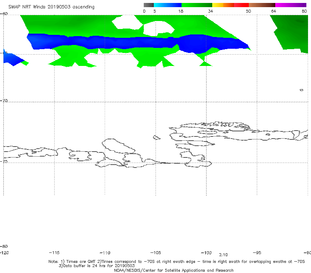This screenshot has height=273, width=311.
Task: Select the cyan-to-blue 5–18 color bar segment
Action: [168, 5]
